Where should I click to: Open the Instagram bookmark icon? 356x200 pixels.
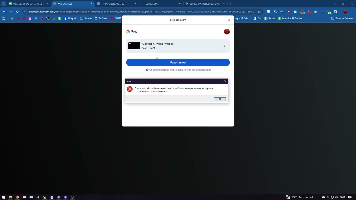[30, 19]
